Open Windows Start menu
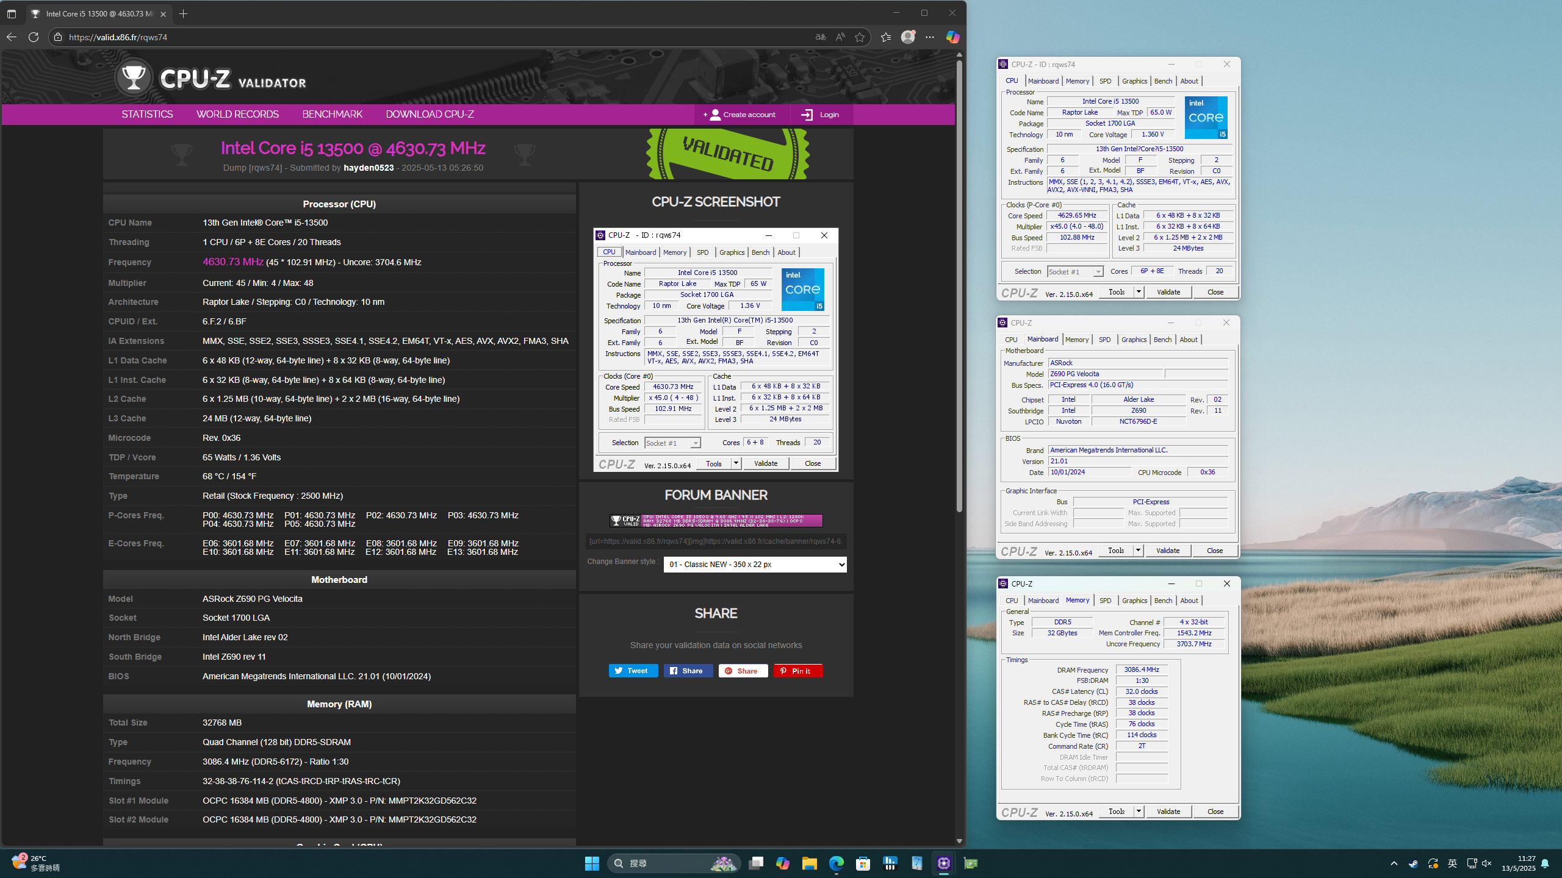 pyautogui.click(x=592, y=863)
